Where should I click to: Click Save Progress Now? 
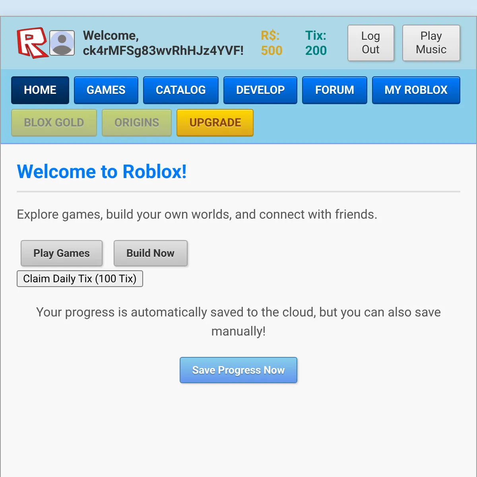238,370
